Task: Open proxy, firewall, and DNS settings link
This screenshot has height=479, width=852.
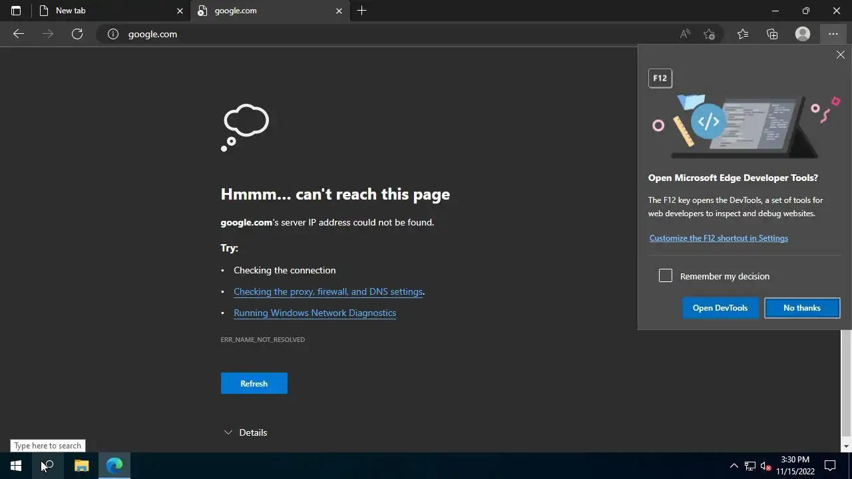Action: tap(328, 291)
